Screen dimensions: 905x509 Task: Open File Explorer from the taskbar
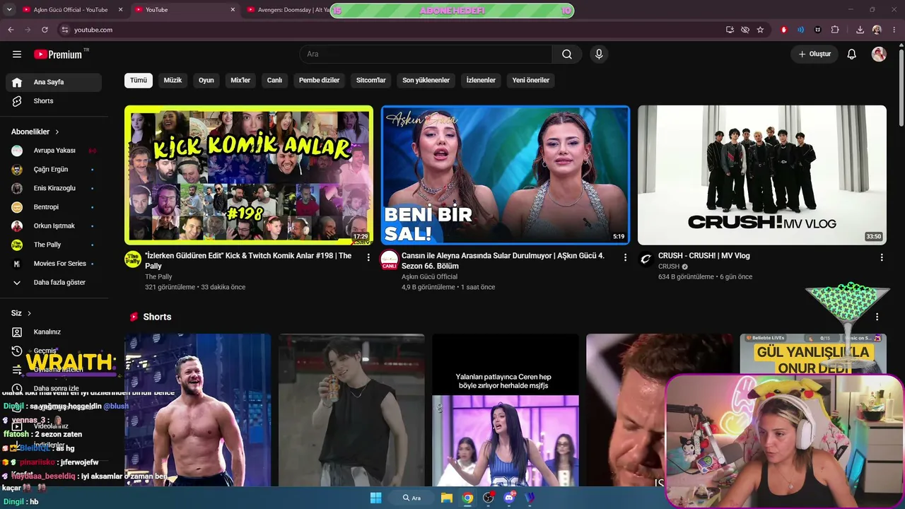[447, 498]
